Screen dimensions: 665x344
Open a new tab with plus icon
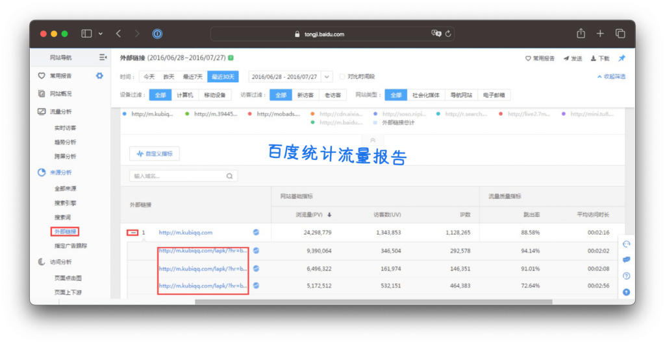click(x=600, y=34)
